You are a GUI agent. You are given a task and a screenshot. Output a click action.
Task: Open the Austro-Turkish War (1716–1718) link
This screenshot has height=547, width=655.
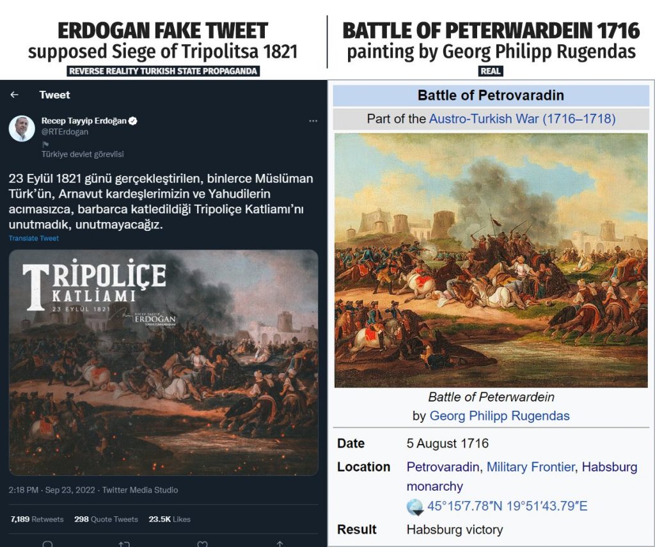pos(522,118)
